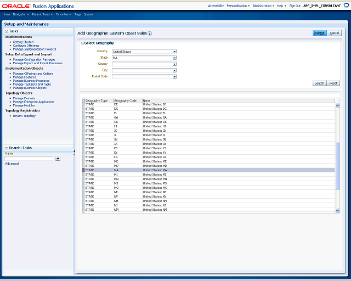Select the United States: NM row
This screenshot has width=351, height=281.
(x=208, y=210)
